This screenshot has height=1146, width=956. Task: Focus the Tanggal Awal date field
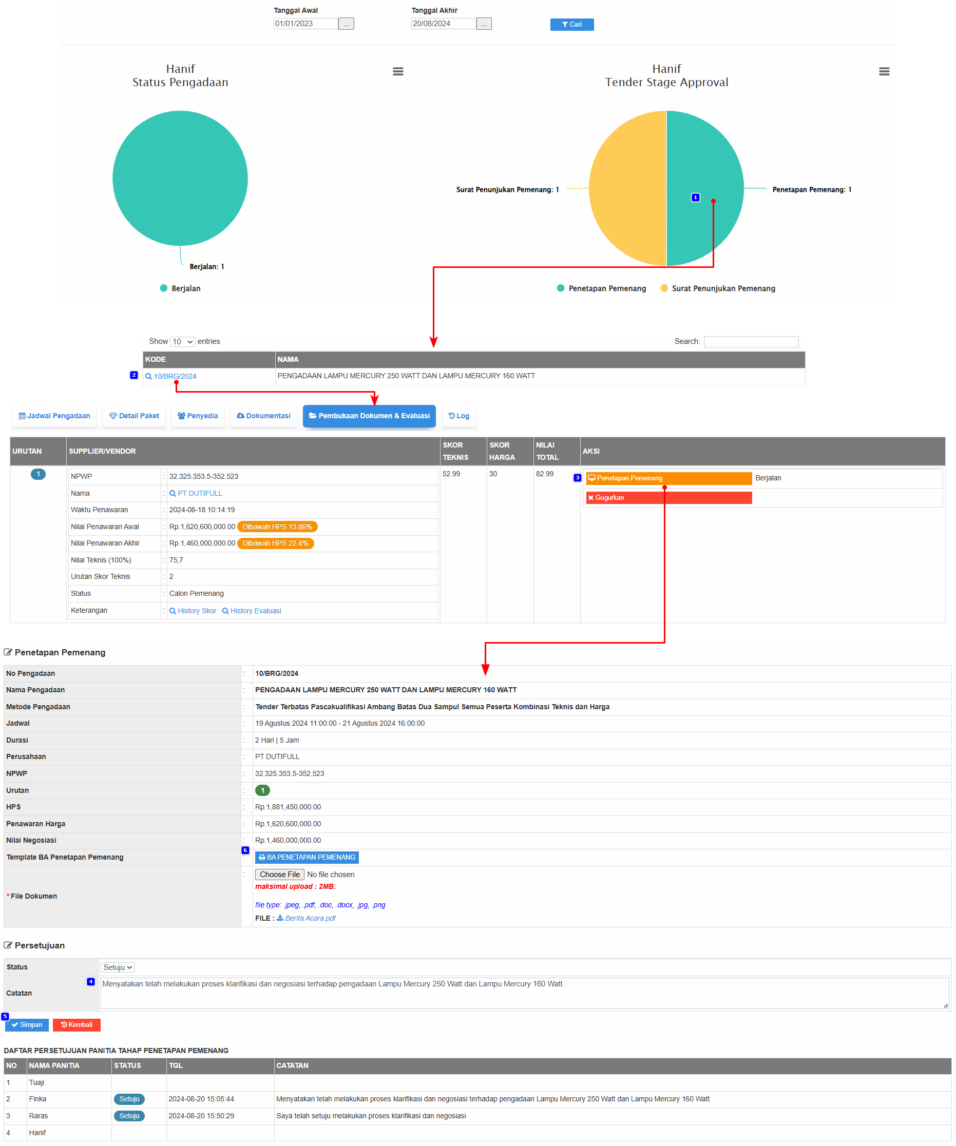(305, 24)
